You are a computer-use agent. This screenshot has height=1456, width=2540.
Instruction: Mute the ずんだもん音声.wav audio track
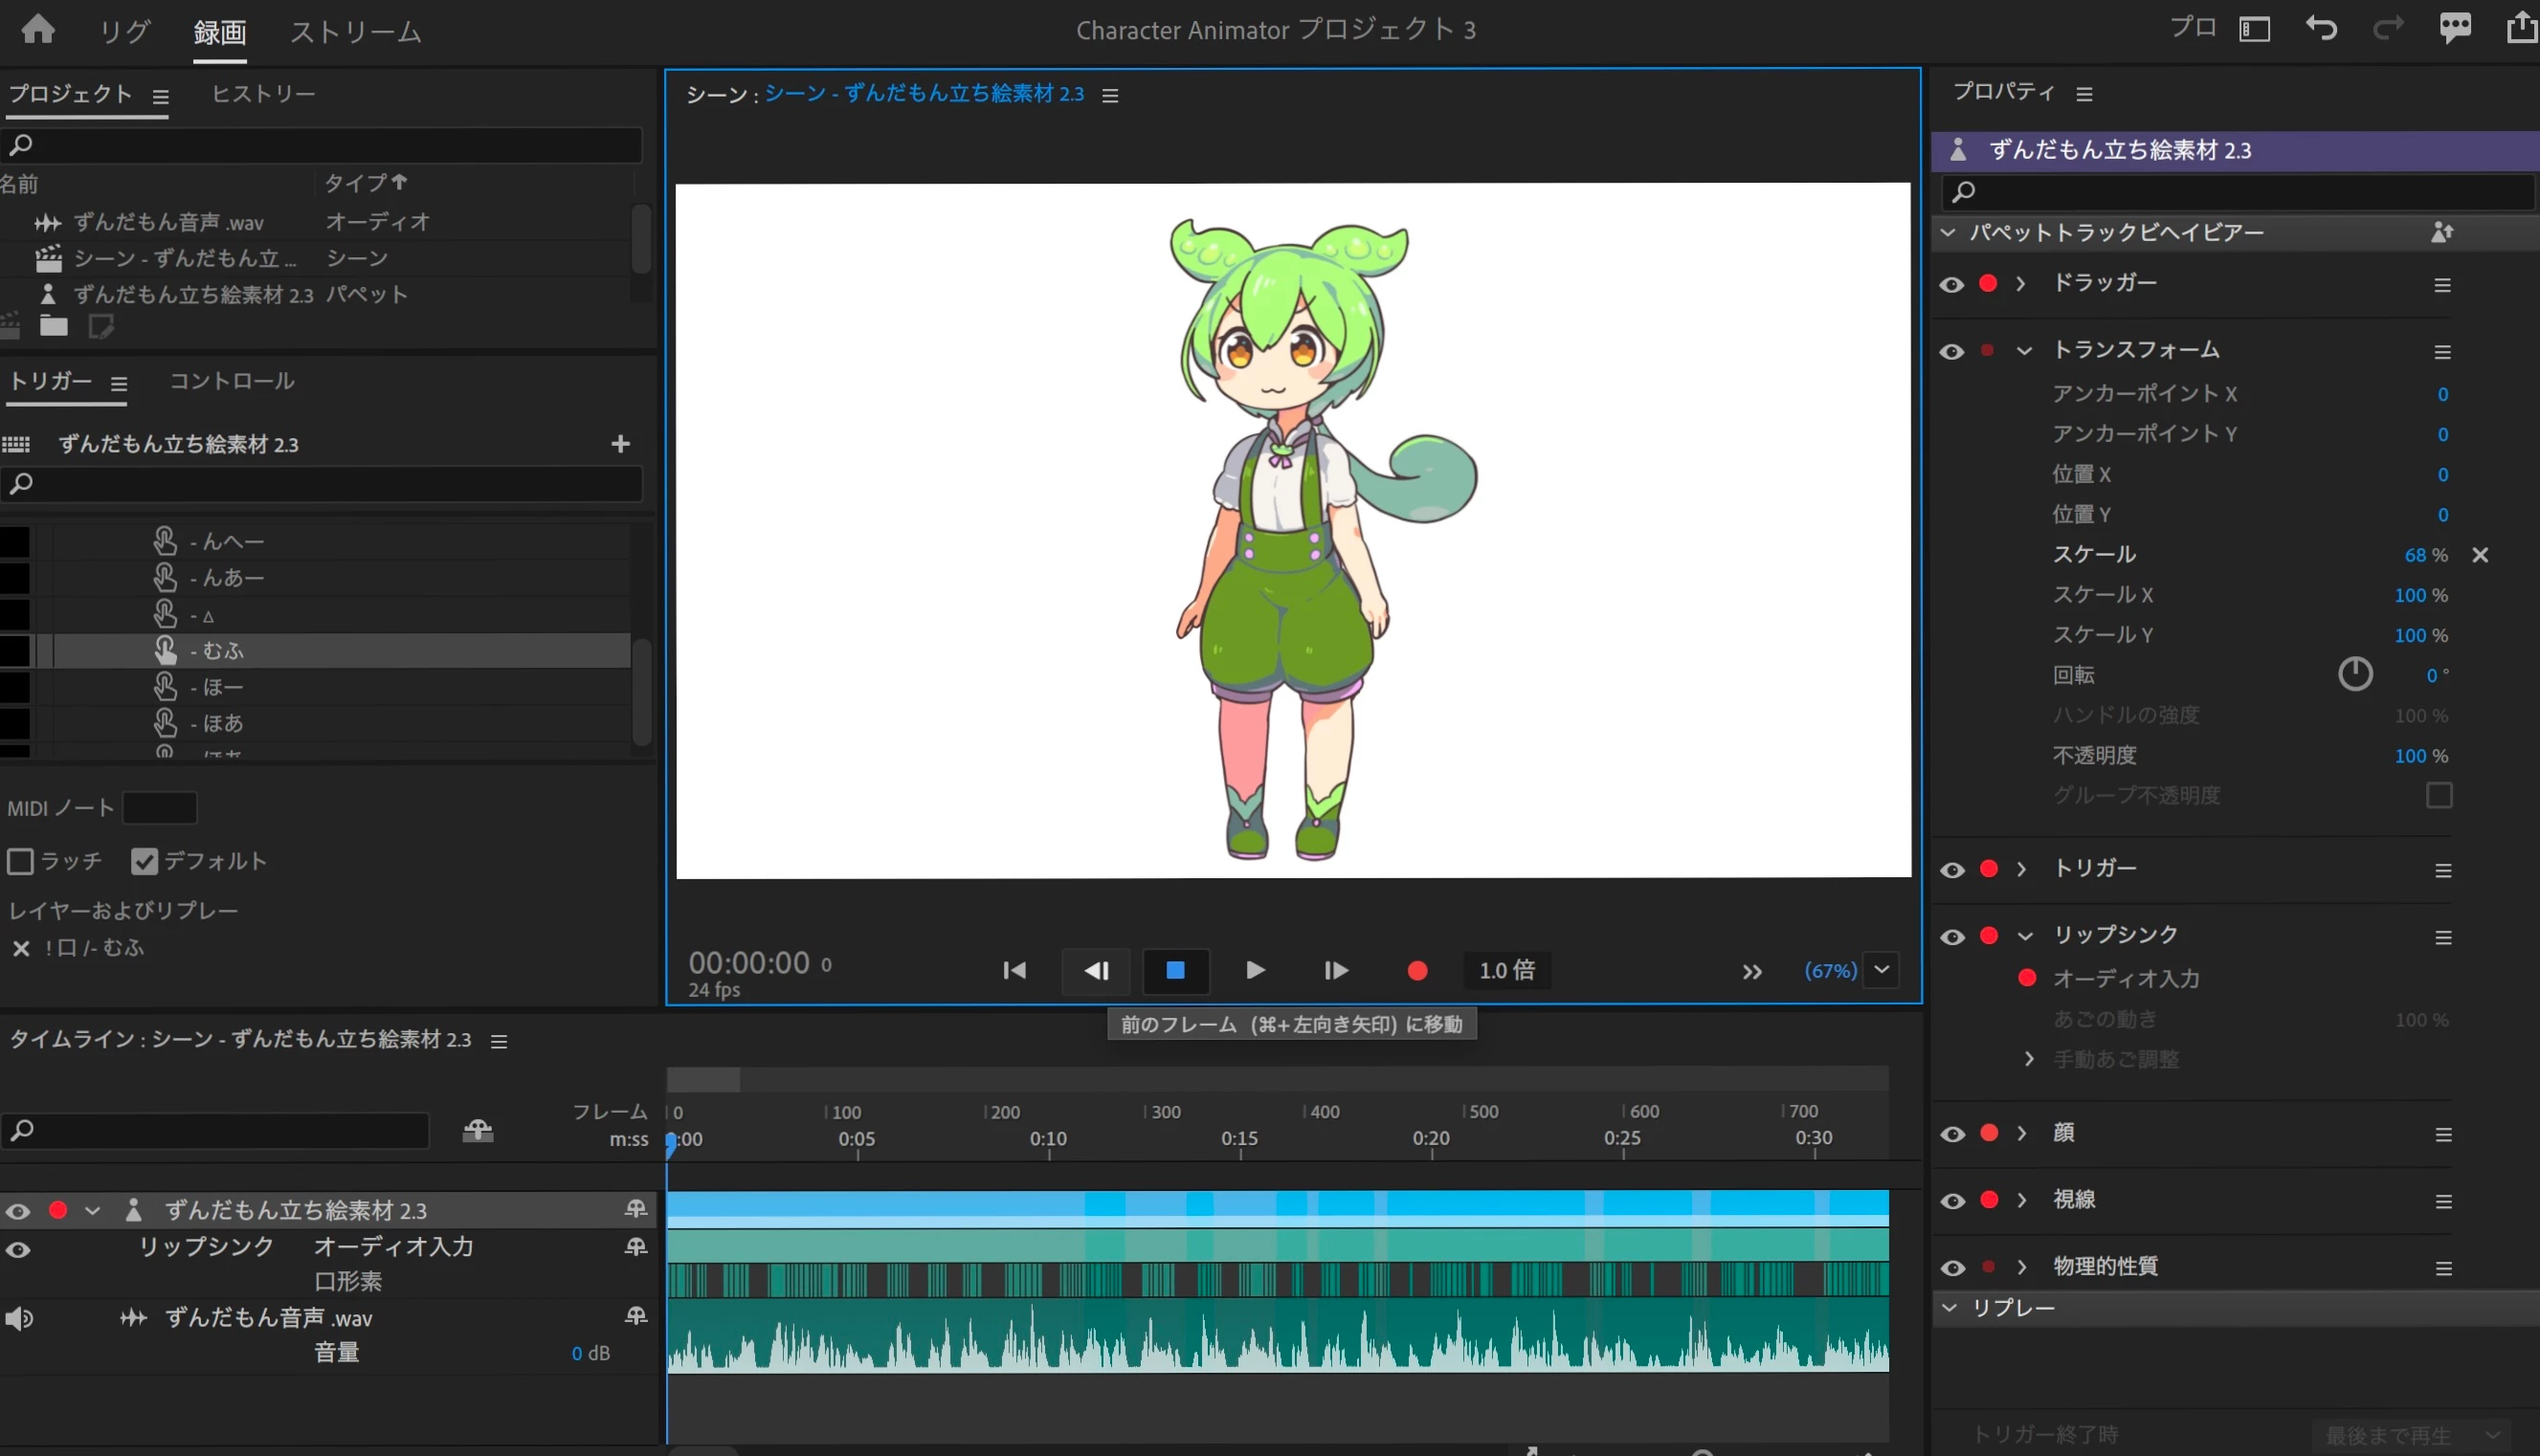[x=19, y=1318]
